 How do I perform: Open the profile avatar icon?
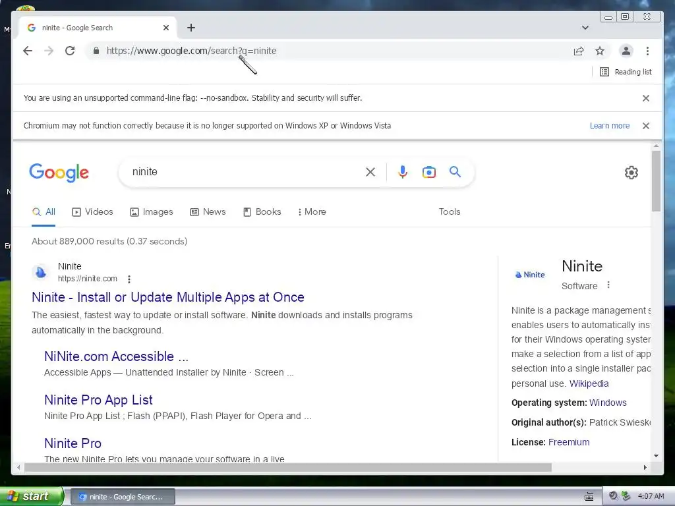626,51
